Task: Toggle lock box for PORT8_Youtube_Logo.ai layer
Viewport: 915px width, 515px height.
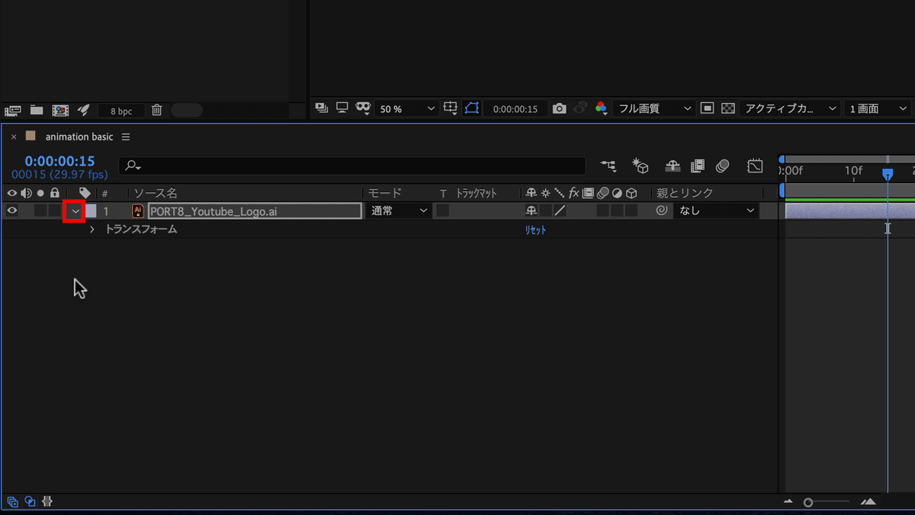Action: (54, 211)
